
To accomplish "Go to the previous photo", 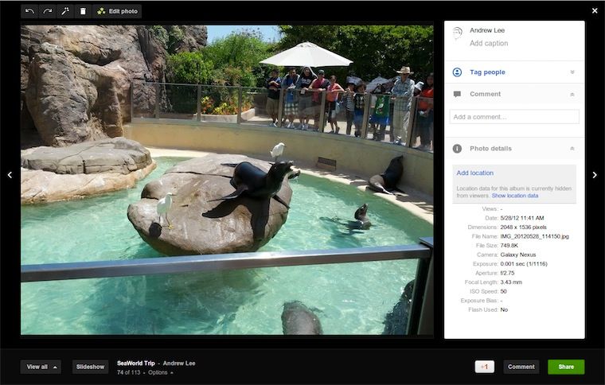I will [10, 175].
